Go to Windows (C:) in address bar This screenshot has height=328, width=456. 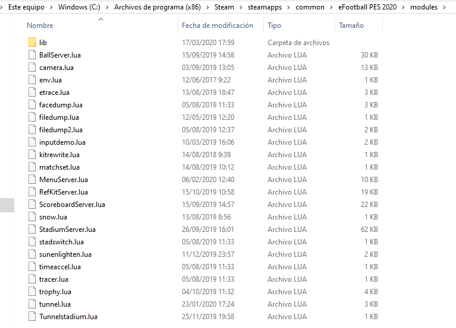(x=79, y=7)
